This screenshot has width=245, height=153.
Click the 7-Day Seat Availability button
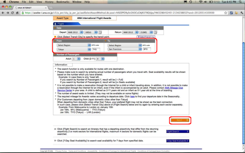[178, 141]
